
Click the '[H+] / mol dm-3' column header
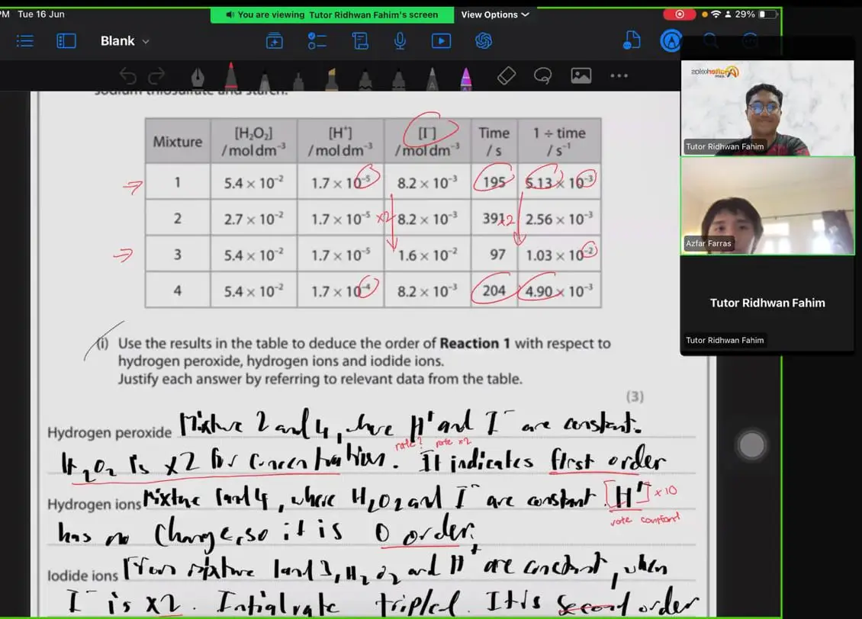tap(340, 142)
